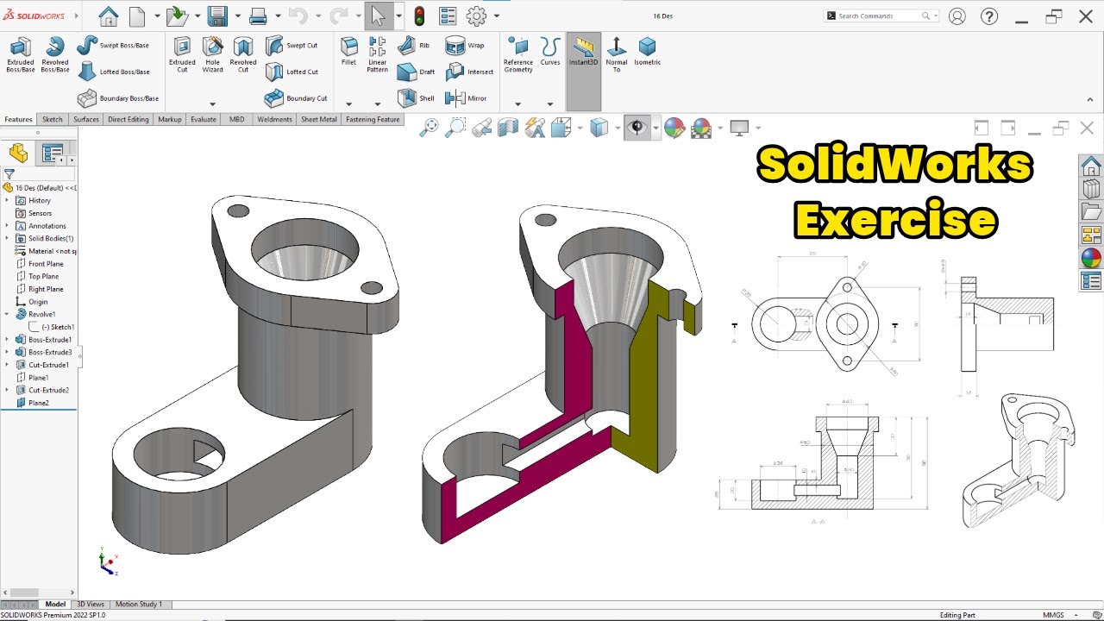Switch to PropertyManager tab
Viewport: 1104px width, 621px height.
53,154
